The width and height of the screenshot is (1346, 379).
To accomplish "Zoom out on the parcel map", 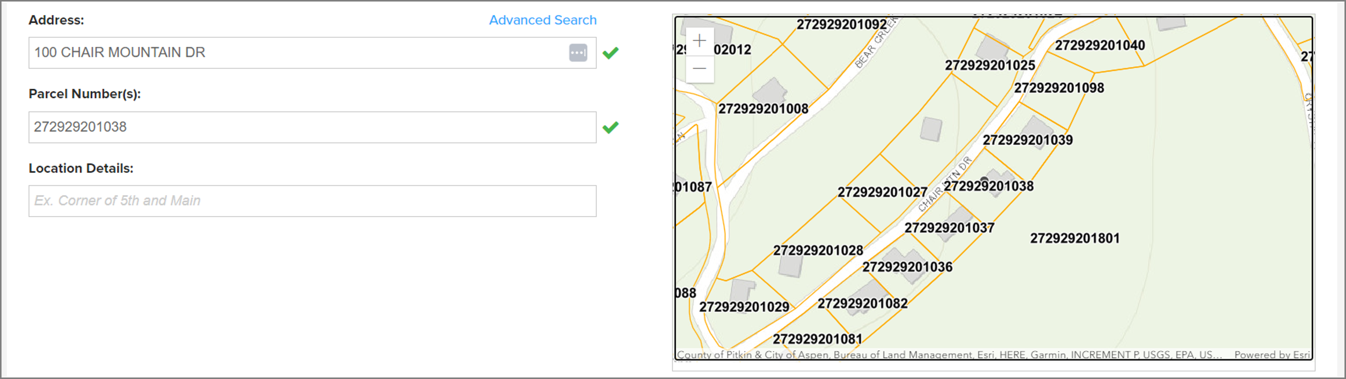I will coord(700,69).
